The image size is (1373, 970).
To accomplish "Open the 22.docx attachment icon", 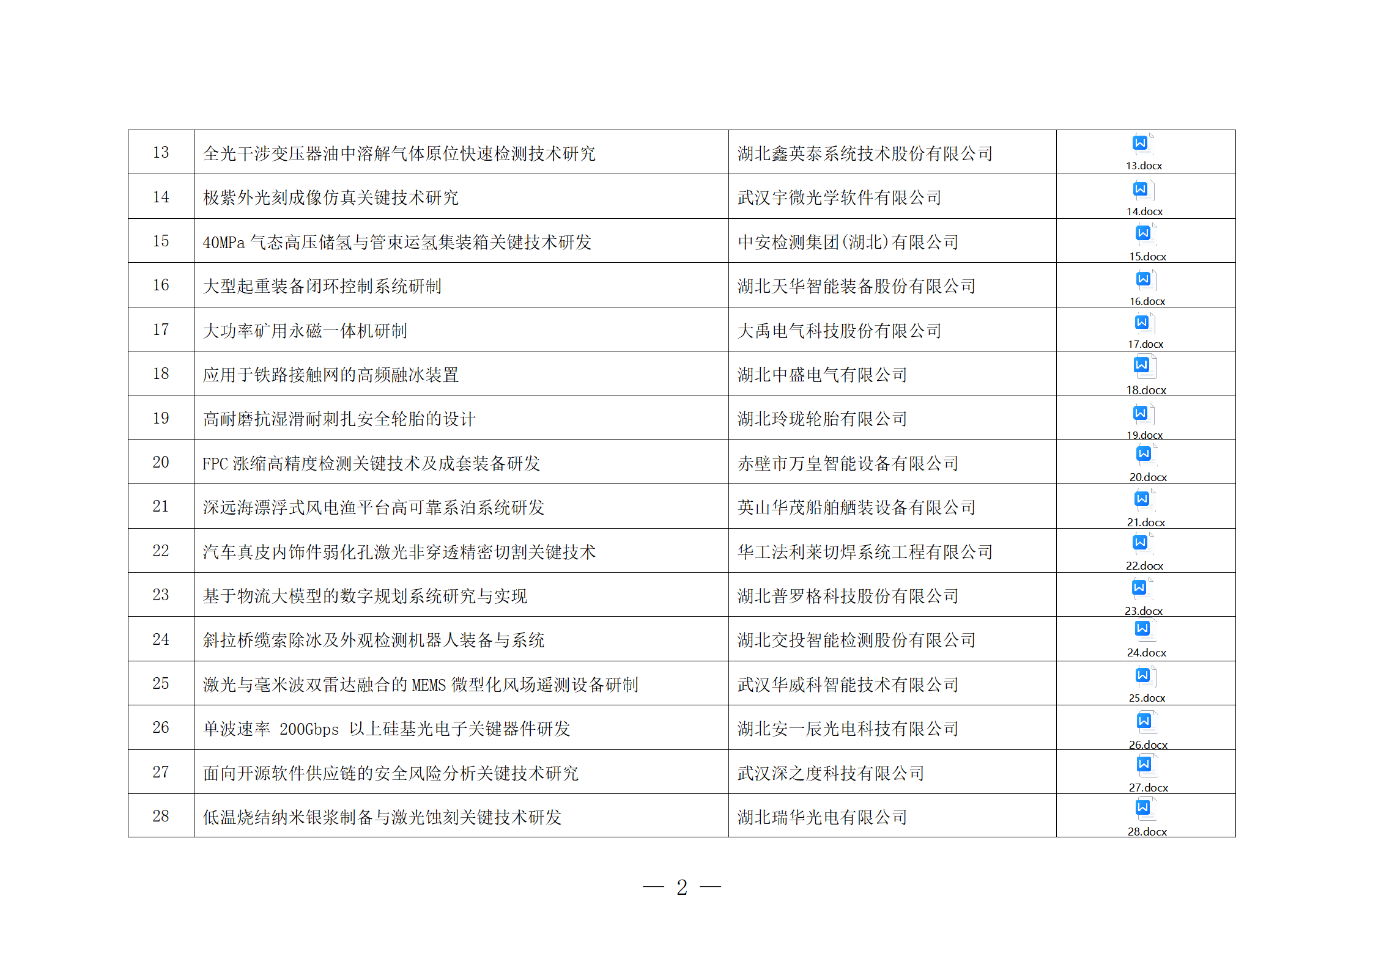I will pyautogui.click(x=1143, y=552).
